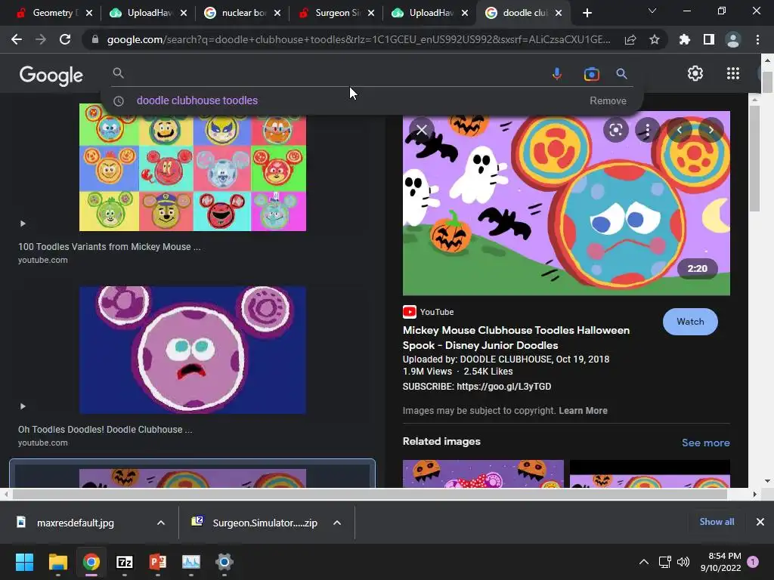Open taskbar Settings gear app

pyautogui.click(x=224, y=562)
